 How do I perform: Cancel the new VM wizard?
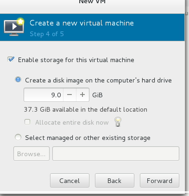click(69, 181)
